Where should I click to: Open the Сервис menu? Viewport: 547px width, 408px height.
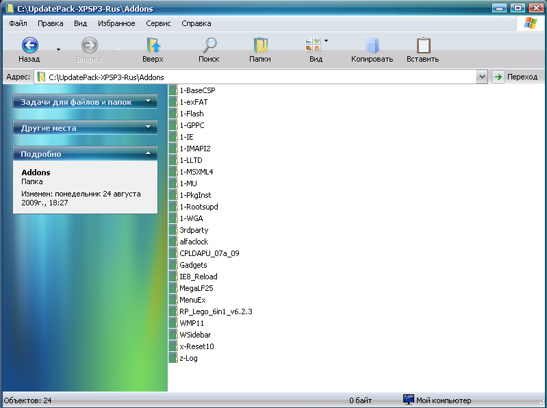(x=158, y=23)
